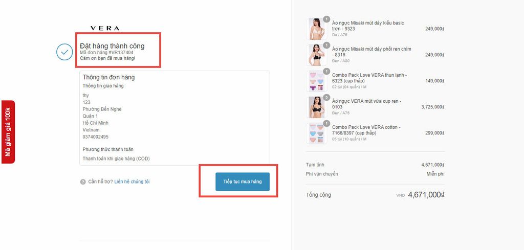Click the country line 'Vietnam'

(x=91, y=130)
